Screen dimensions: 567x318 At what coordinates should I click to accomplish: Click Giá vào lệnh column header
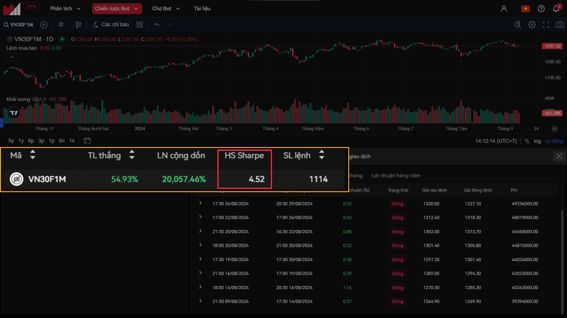click(x=434, y=190)
